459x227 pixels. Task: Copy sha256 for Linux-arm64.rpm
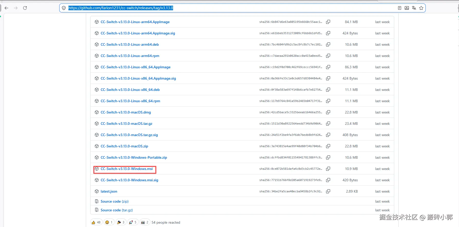328,56
